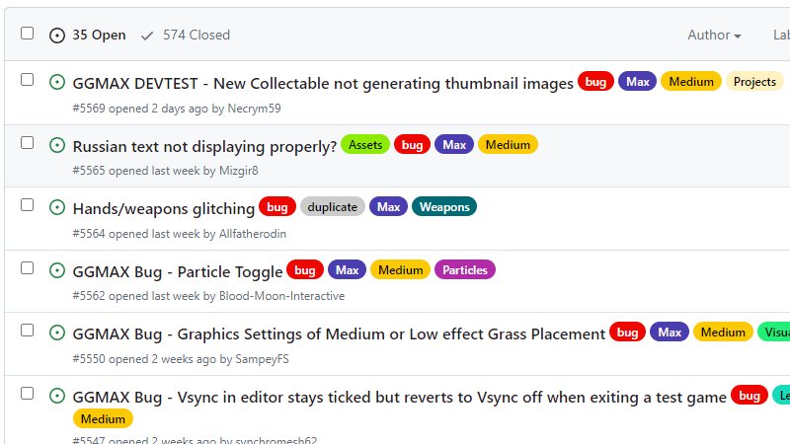Click open icon beside Vsync editor issue
This screenshot has height=444, width=790.
point(57,397)
